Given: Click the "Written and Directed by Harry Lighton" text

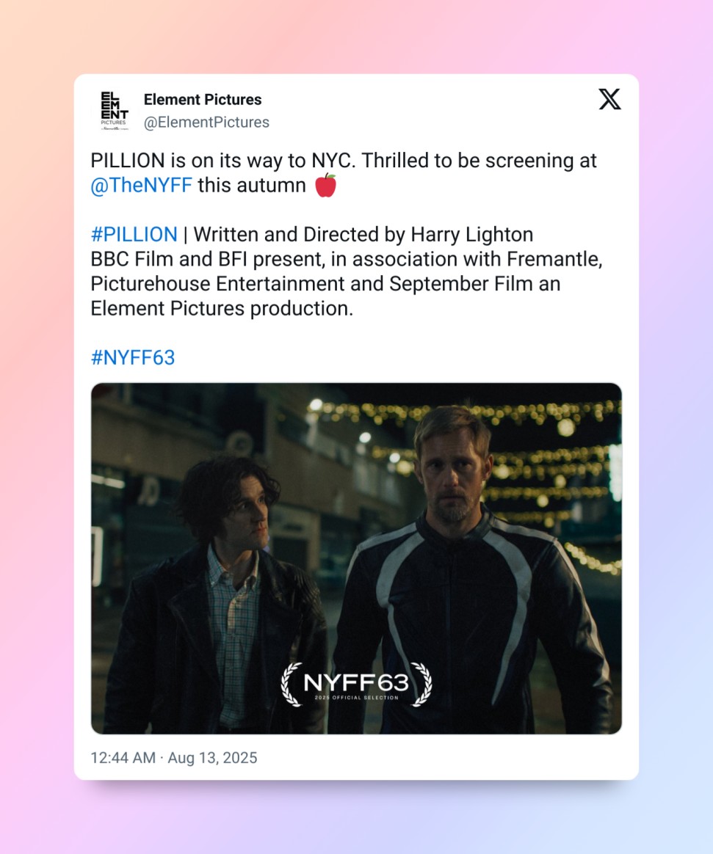Looking at the screenshot, I should pyautogui.click(x=363, y=235).
